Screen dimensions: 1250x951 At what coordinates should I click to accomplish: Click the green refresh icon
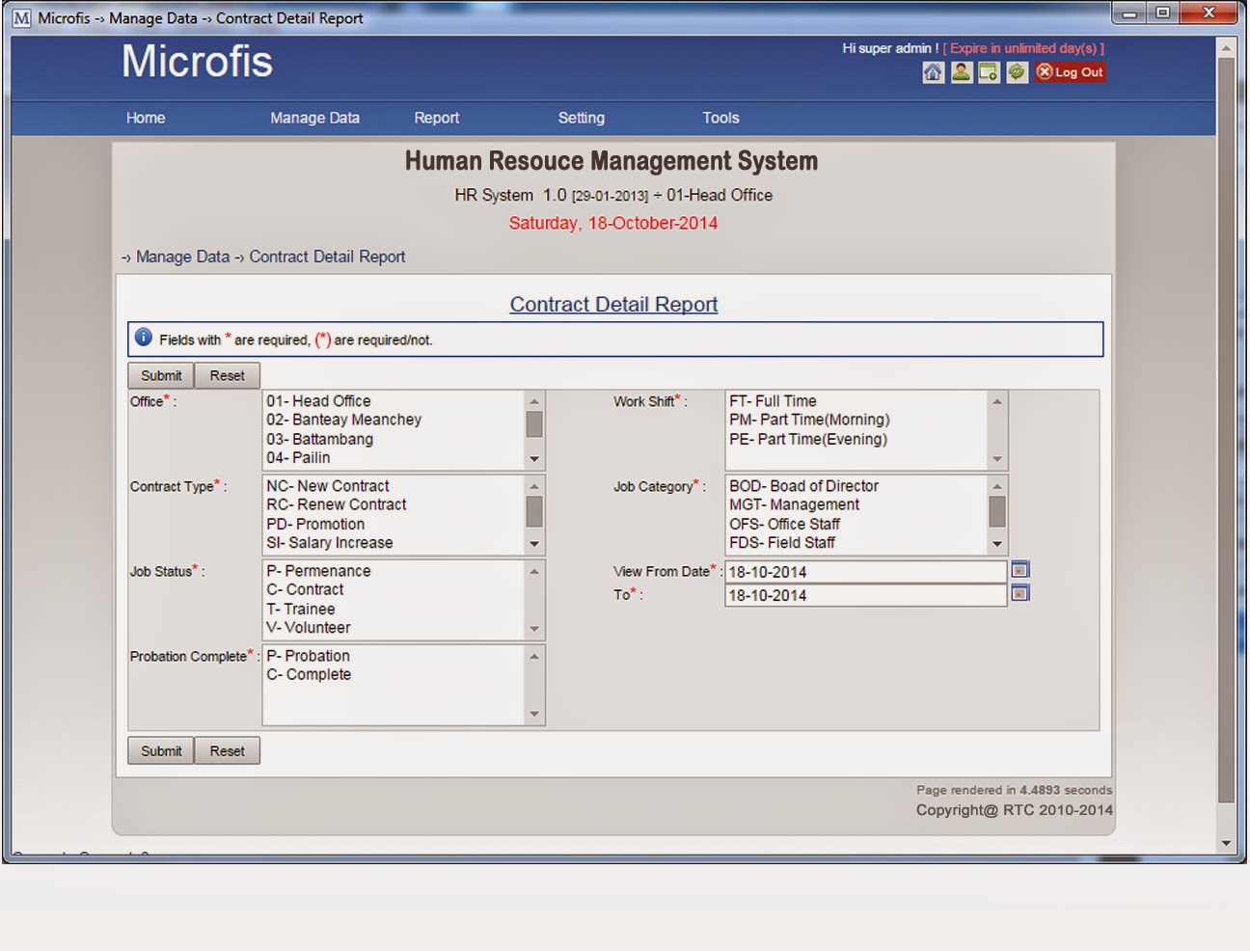coord(1016,71)
